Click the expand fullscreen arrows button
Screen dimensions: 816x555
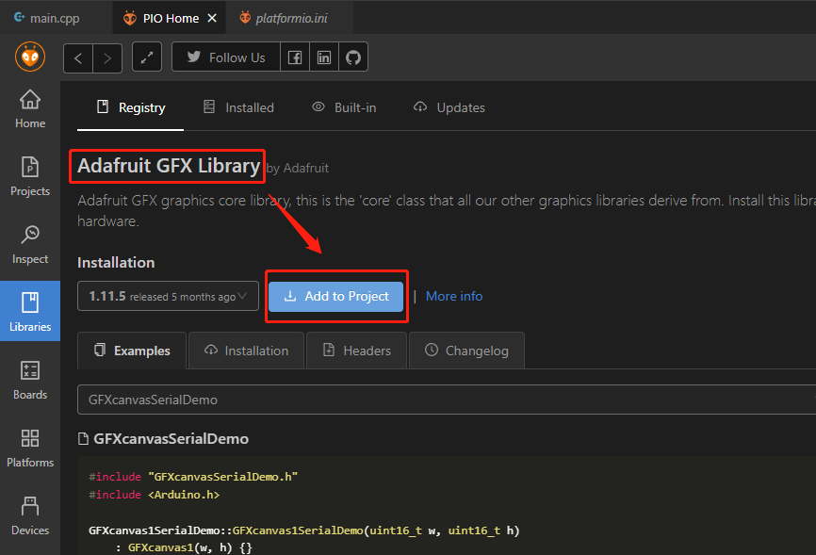click(146, 57)
